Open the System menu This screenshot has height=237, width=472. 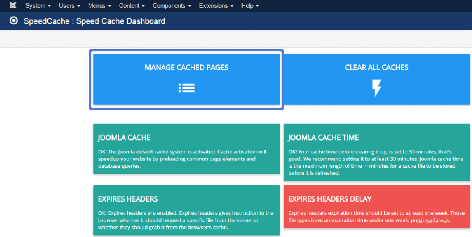tap(38, 6)
